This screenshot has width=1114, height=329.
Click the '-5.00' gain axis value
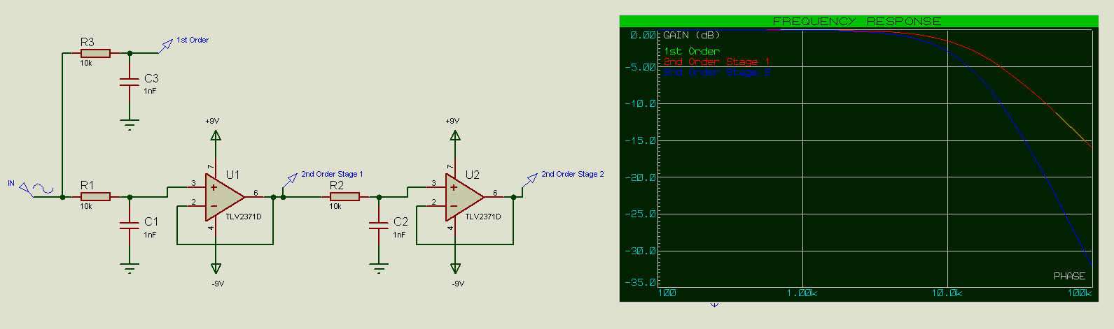coord(641,67)
